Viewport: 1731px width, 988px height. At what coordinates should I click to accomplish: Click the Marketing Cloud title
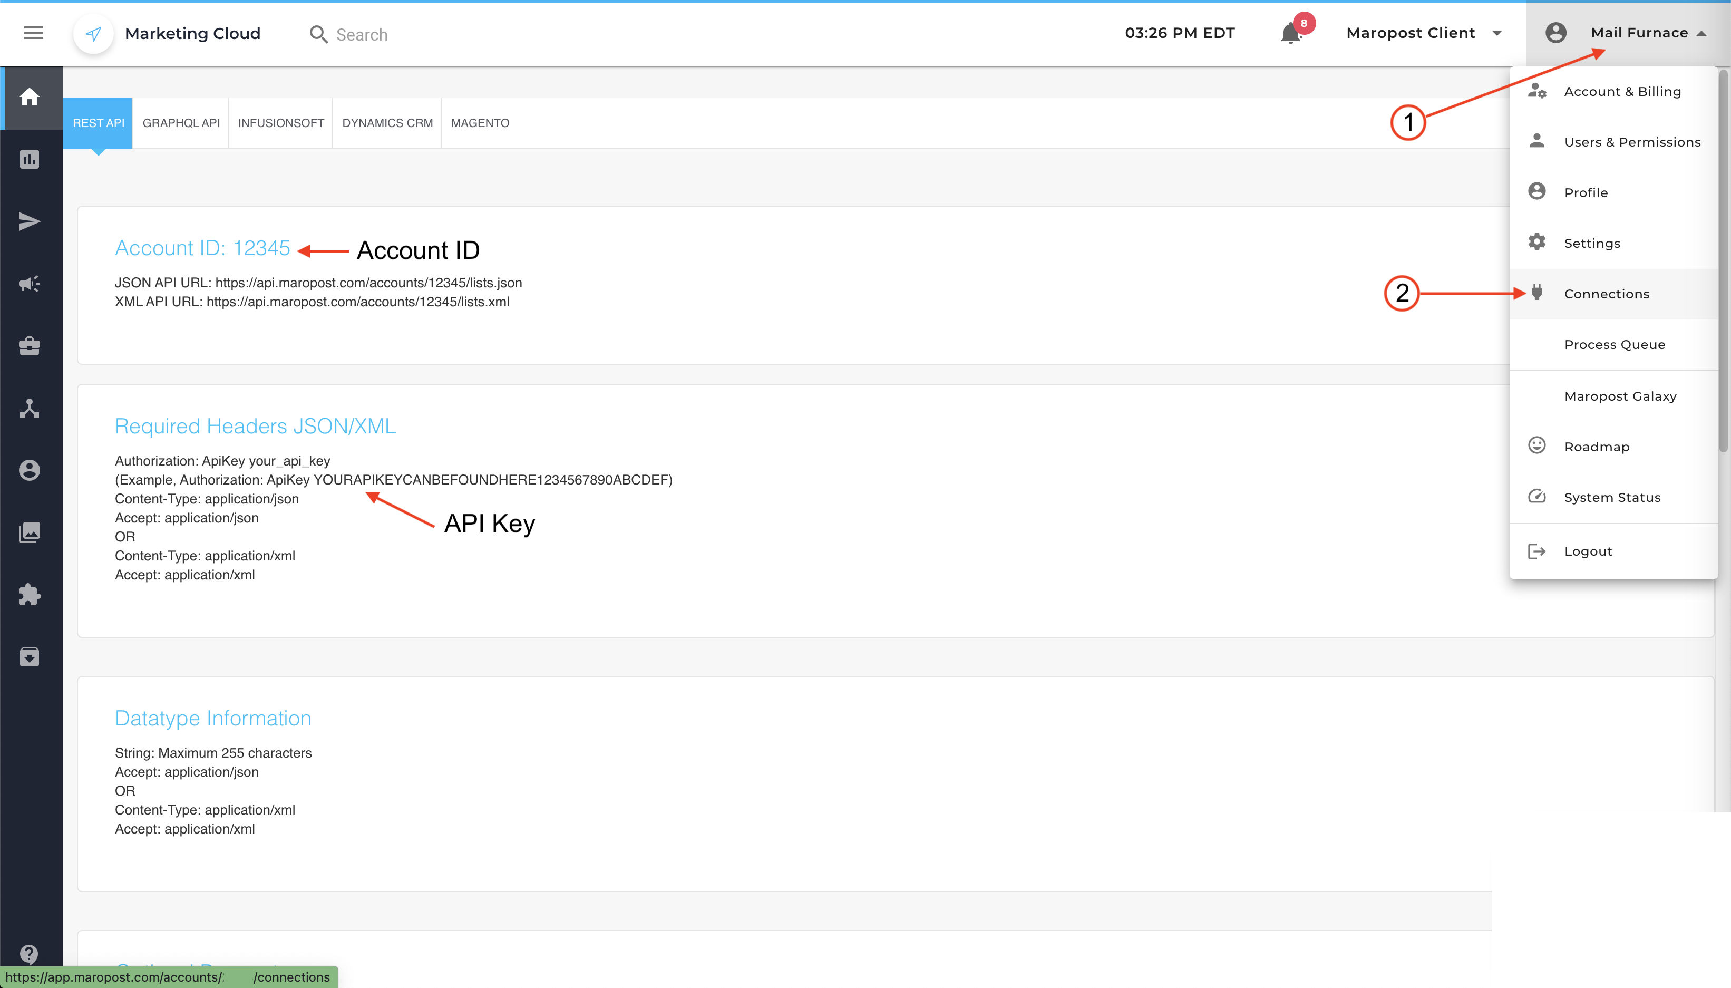[x=192, y=33]
